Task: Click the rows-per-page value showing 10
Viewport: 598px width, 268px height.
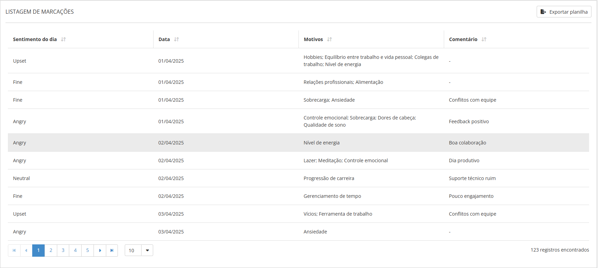Action: (133, 251)
